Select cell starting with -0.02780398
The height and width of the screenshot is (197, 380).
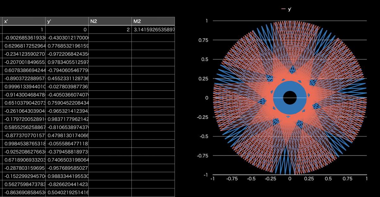pyautogui.click(x=67, y=86)
